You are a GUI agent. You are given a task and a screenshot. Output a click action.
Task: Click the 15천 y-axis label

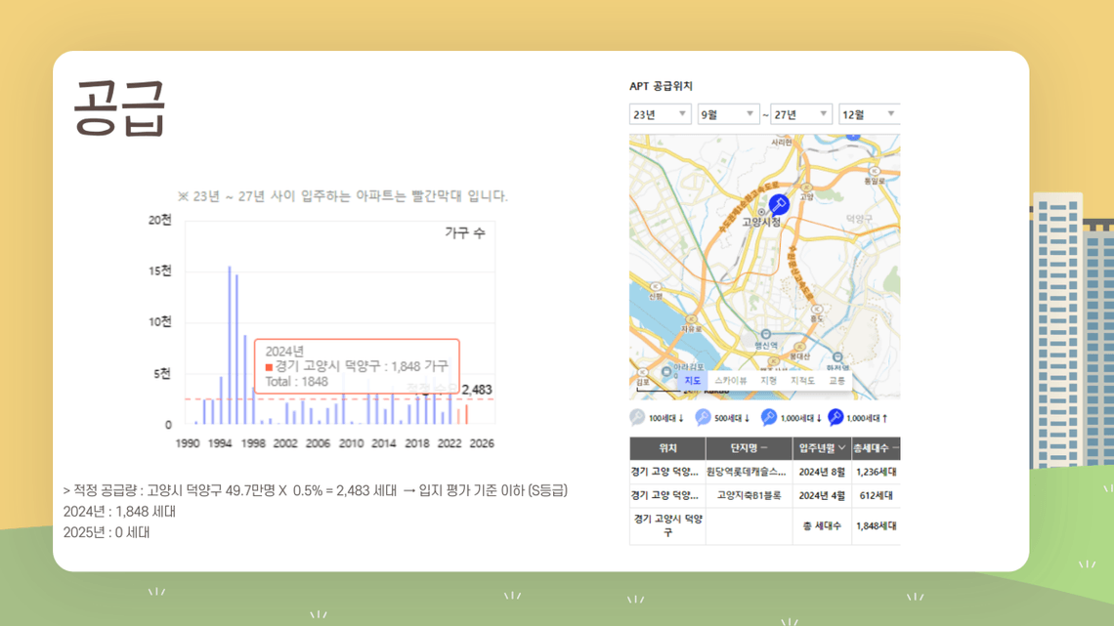[160, 271]
